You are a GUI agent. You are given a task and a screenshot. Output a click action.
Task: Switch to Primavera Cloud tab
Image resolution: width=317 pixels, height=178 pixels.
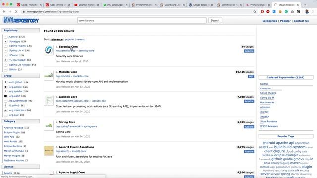pyautogui.click(x=259, y=5)
